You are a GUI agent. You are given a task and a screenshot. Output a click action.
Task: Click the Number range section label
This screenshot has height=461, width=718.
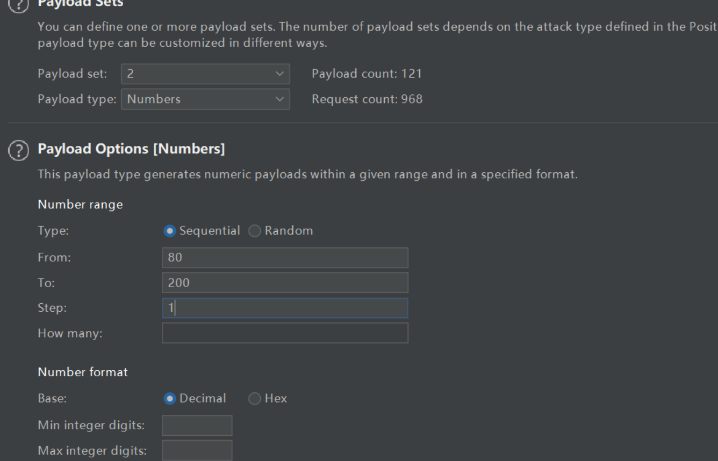tap(80, 204)
